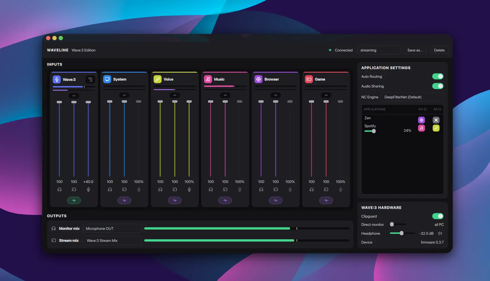Click the info icon beside CH column
Screen dimensions: 490x281
(x=425, y=109)
